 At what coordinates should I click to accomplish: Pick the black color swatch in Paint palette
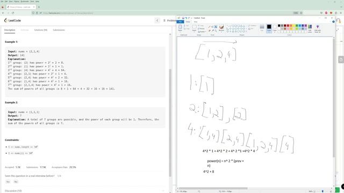(279, 26)
